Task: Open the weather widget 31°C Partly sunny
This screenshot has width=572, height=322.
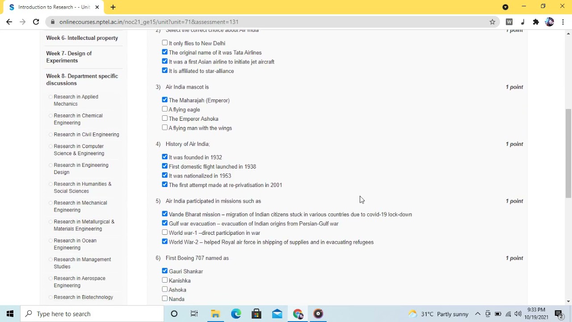Action: coord(438,314)
